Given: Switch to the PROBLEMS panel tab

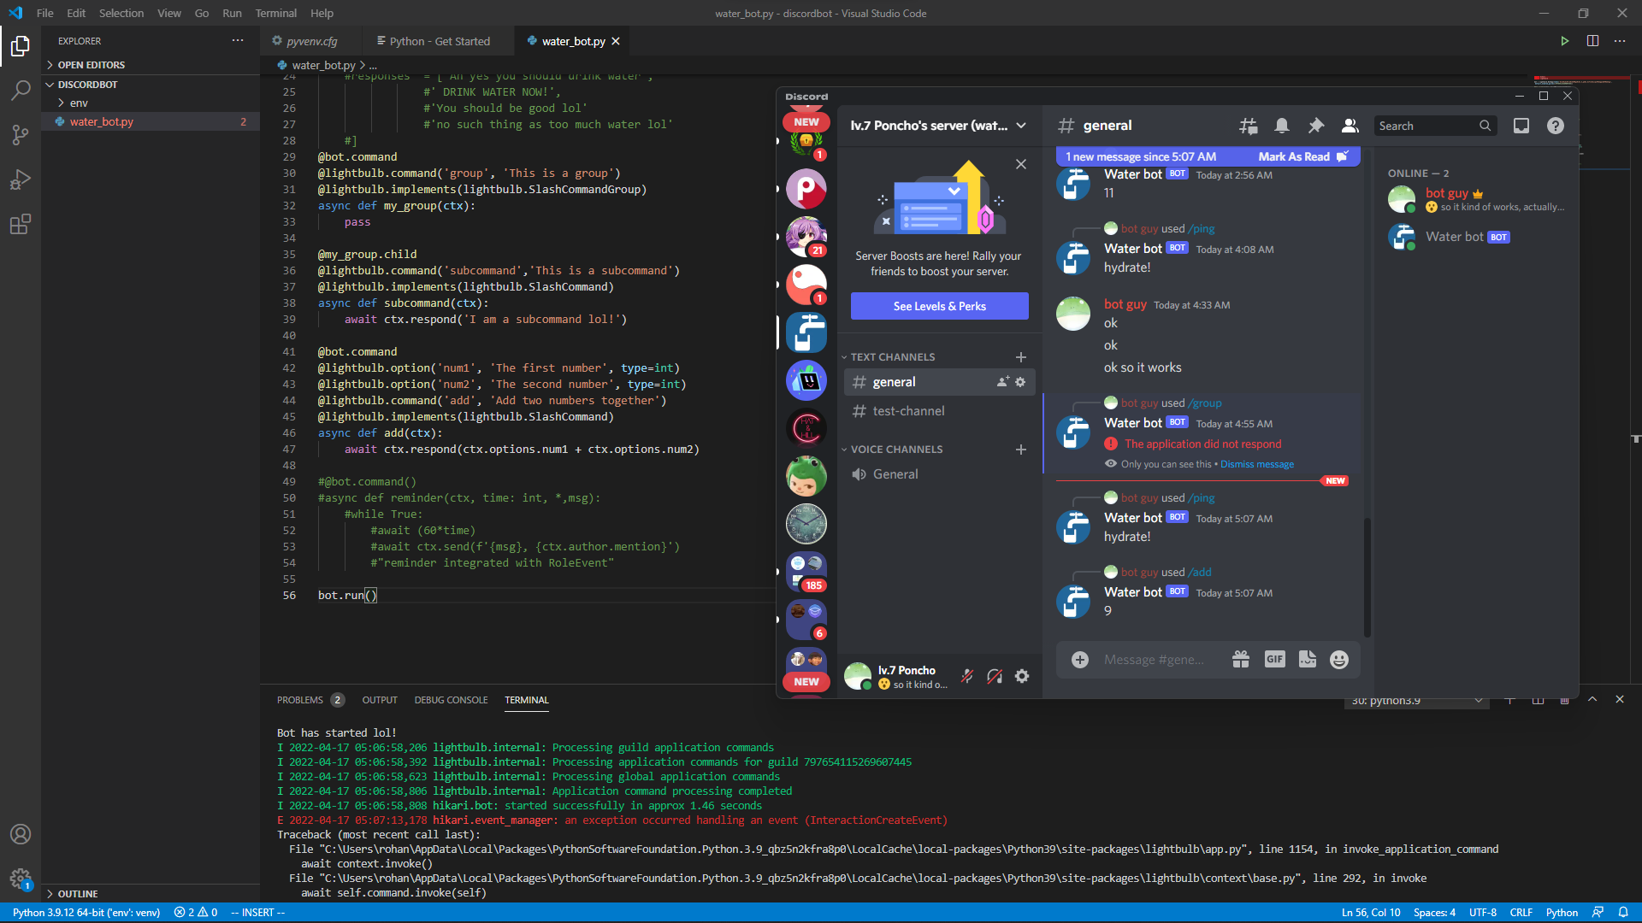Looking at the screenshot, I should point(300,700).
